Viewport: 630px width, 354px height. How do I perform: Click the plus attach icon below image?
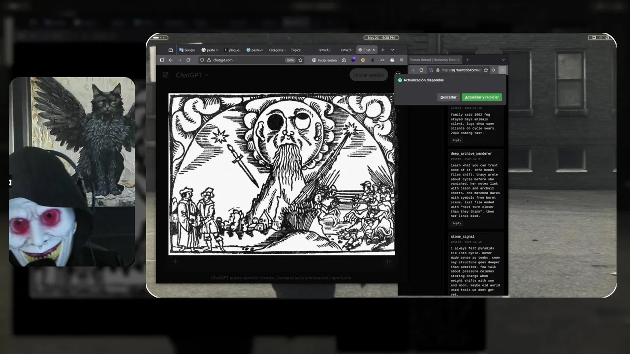pos(175,262)
